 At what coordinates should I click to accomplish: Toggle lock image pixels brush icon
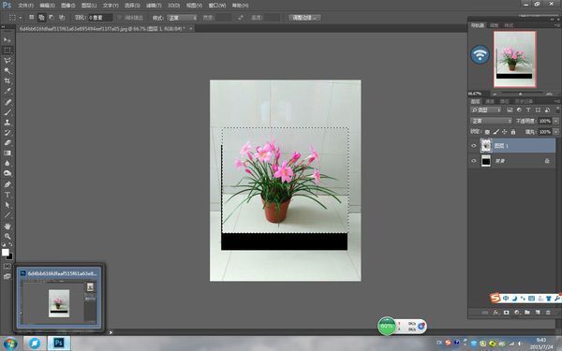pos(496,132)
